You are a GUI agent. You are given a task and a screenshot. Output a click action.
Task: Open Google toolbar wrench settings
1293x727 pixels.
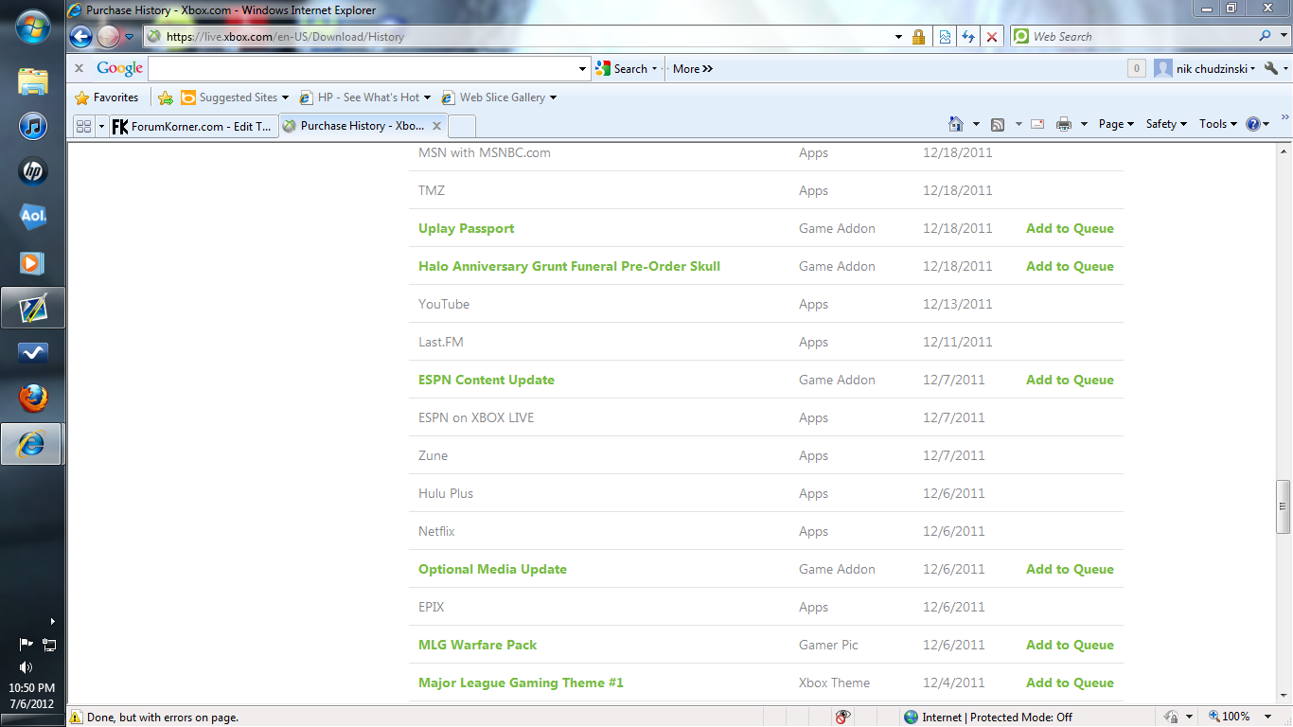(1273, 68)
